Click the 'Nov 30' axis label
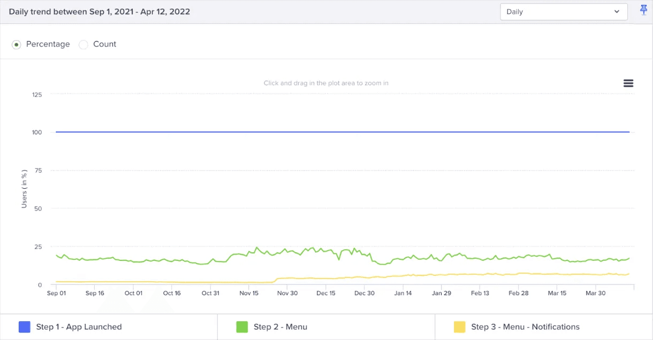 click(x=287, y=293)
